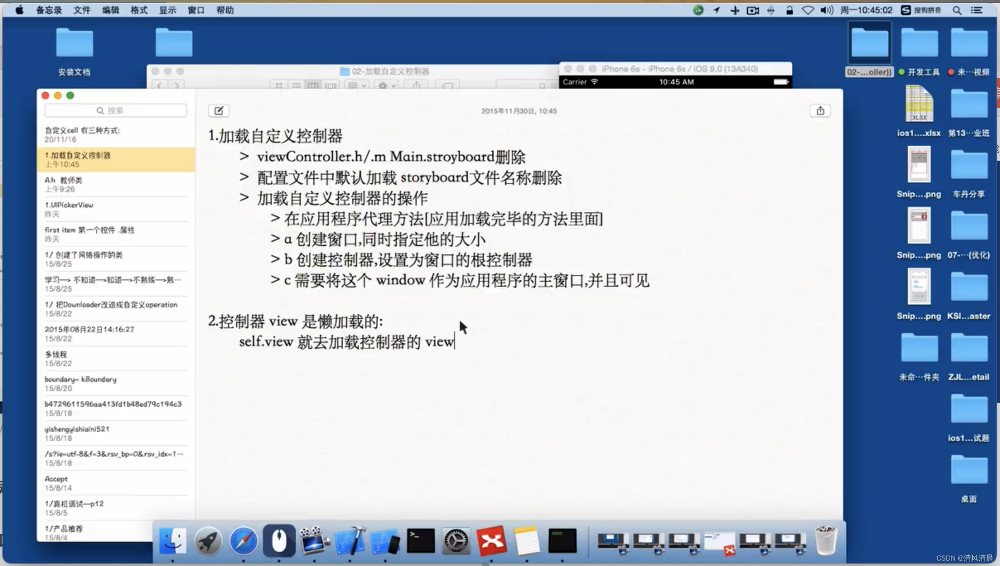Open Launchpad rocket icon in the Dock

(208, 541)
